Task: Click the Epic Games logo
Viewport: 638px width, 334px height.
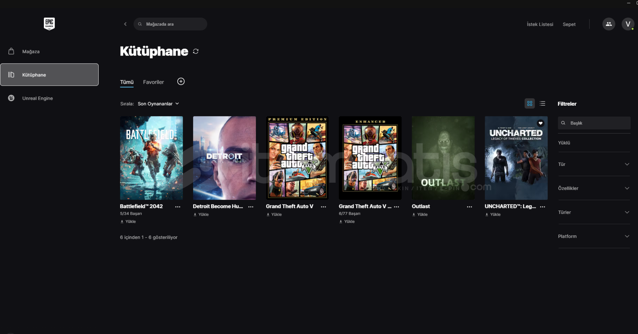Action: [49, 24]
